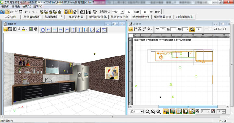
Task: Click the buildings icon beside the hand tool
Action: 82,12
